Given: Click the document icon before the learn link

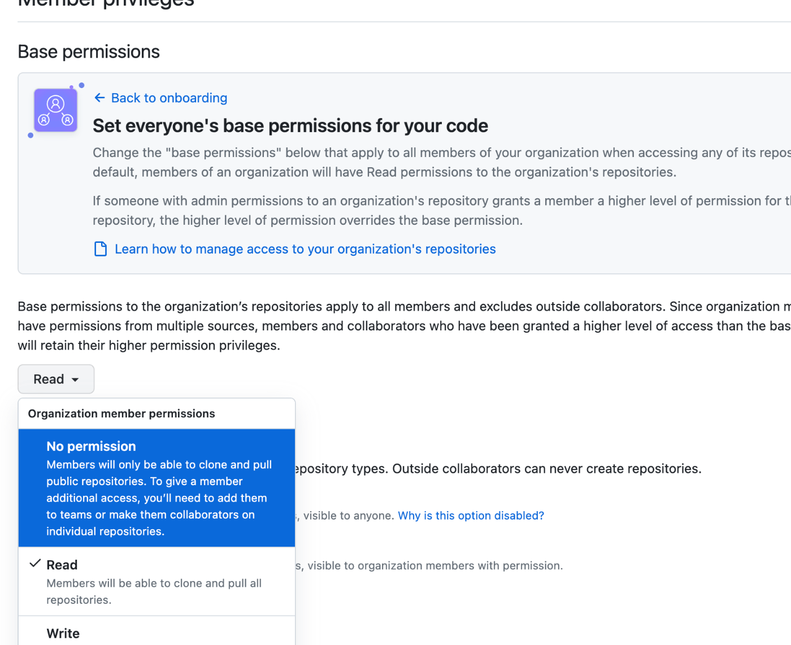Looking at the screenshot, I should [x=101, y=249].
